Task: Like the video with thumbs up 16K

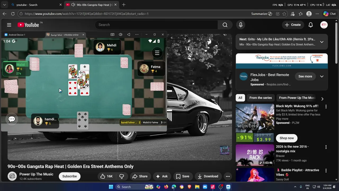Action: tap(106, 176)
